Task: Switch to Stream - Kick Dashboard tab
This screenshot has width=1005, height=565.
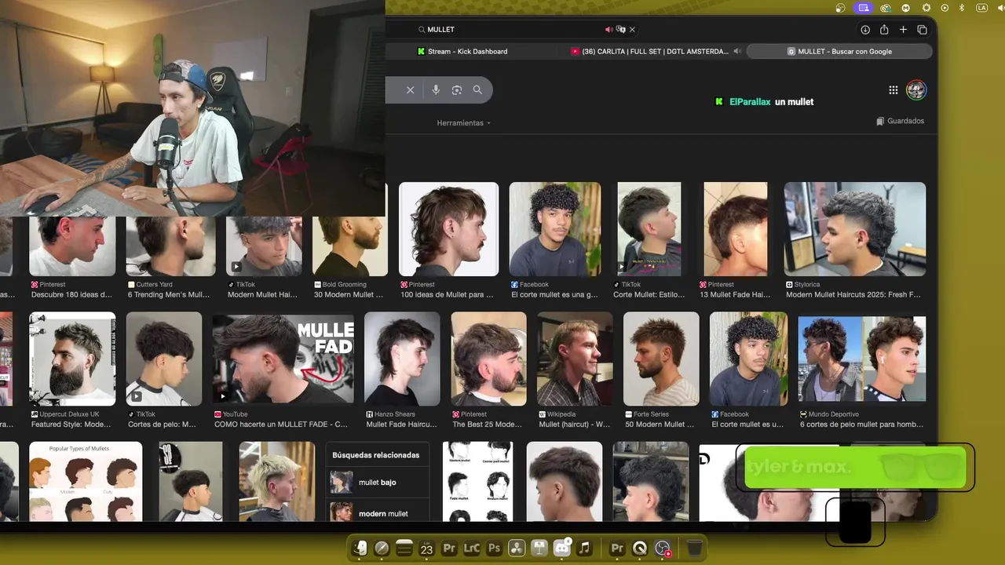Action: (462, 52)
